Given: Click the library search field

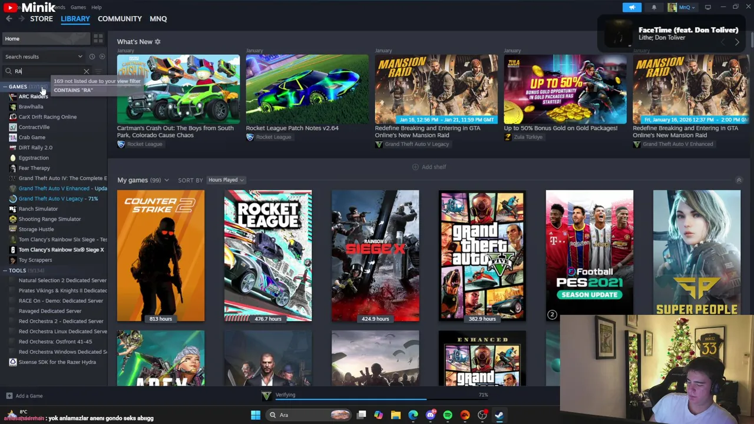Looking at the screenshot, I should pyautogui.click(x=47, y=71).
